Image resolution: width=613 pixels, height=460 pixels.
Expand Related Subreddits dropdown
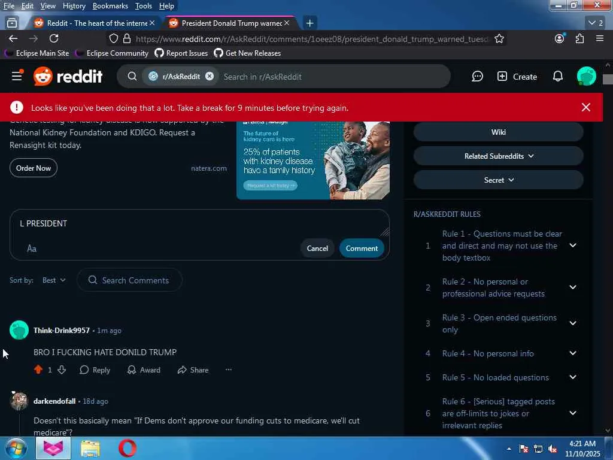[x=498, y=156]
